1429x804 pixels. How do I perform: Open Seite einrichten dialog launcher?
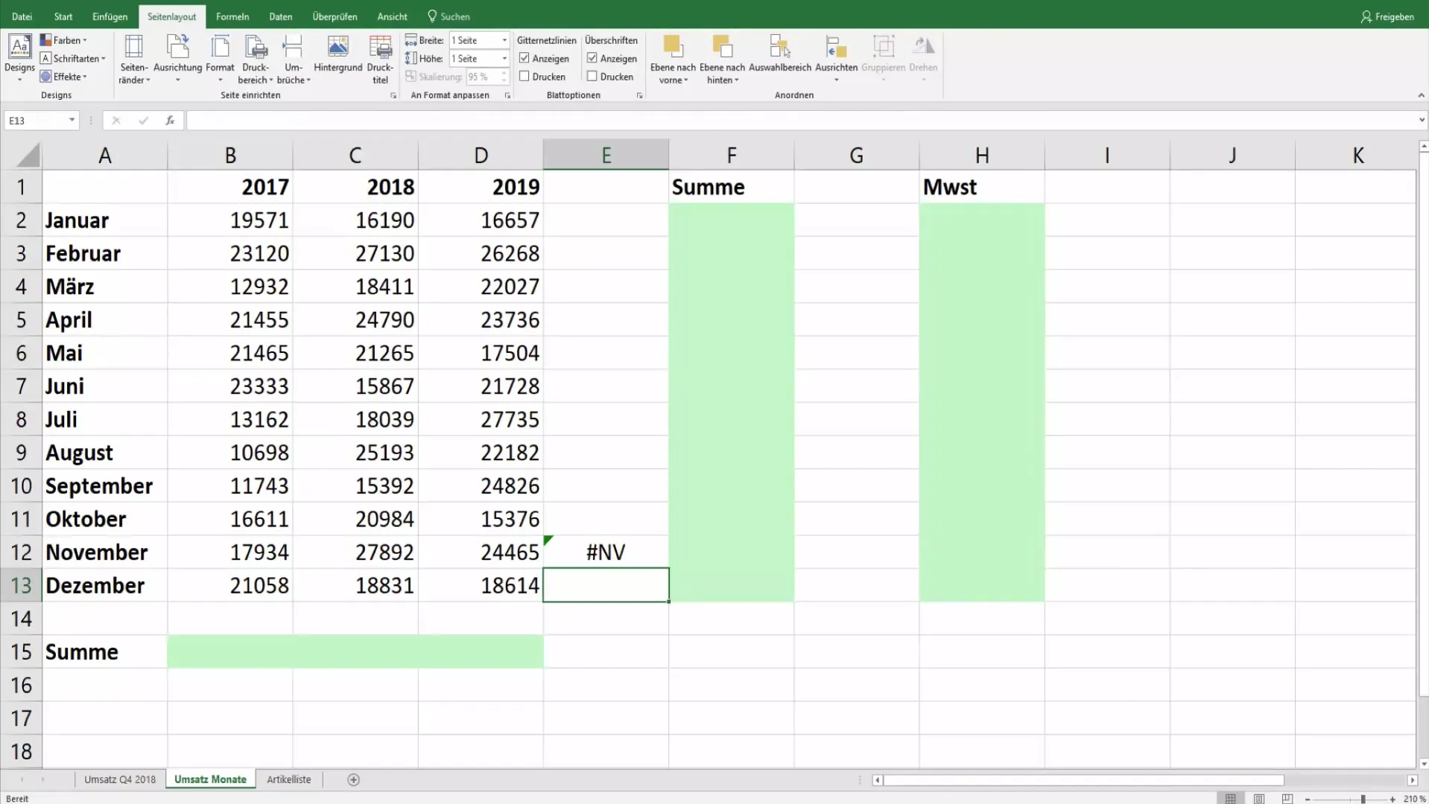tap(393, 95)
